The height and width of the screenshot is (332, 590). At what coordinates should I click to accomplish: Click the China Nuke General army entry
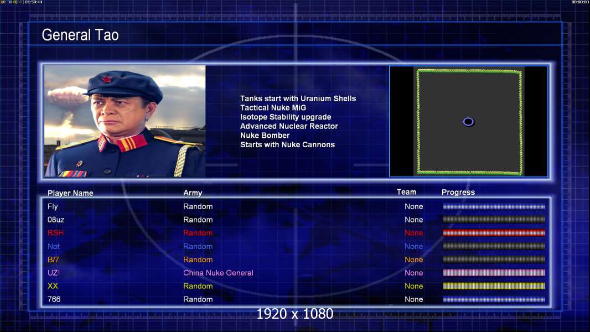(218, 273)
